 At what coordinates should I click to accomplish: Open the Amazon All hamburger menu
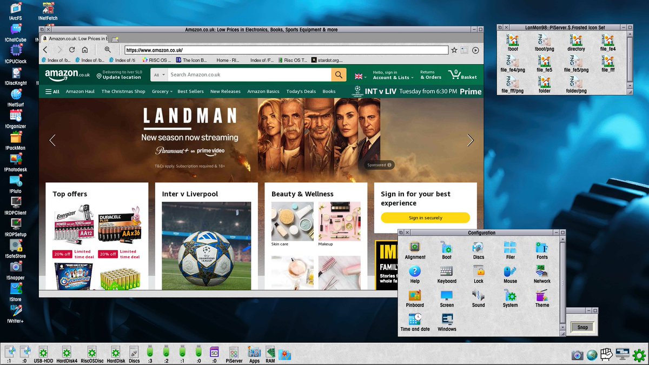(52, 91)
